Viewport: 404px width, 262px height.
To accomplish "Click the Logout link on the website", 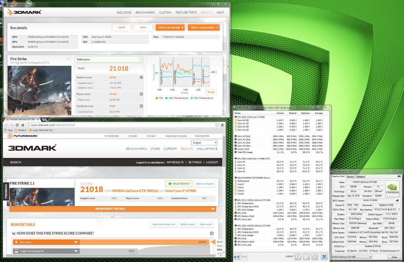I will [212, 162].
